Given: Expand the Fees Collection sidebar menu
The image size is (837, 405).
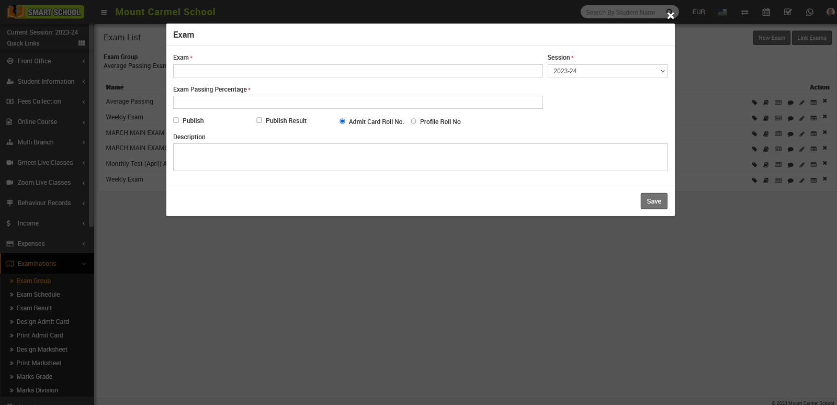Looking at the screenshot, I should click(39, 102).
